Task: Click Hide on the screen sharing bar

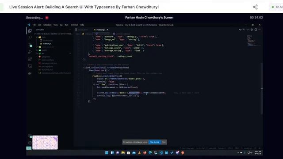Action: point(164,142)
